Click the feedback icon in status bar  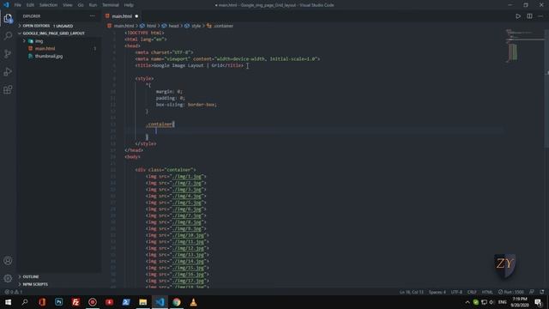[x=532, y=292]
